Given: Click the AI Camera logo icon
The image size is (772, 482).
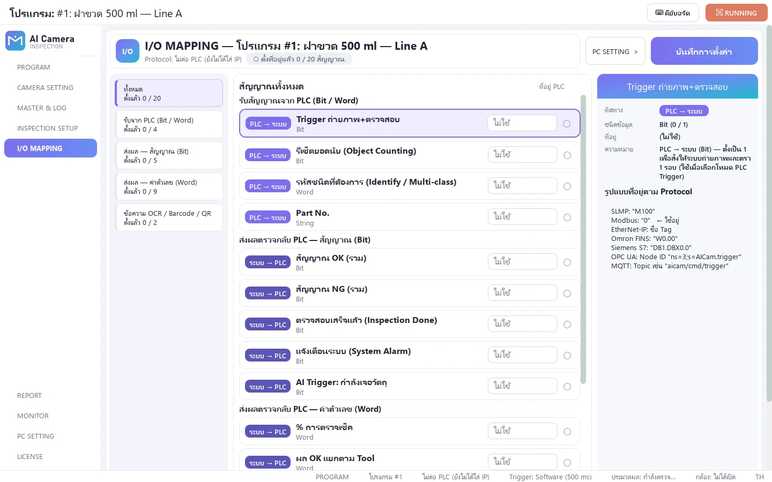Looking at the screenshot, I should pyautogui.click(x=15, y=41).
